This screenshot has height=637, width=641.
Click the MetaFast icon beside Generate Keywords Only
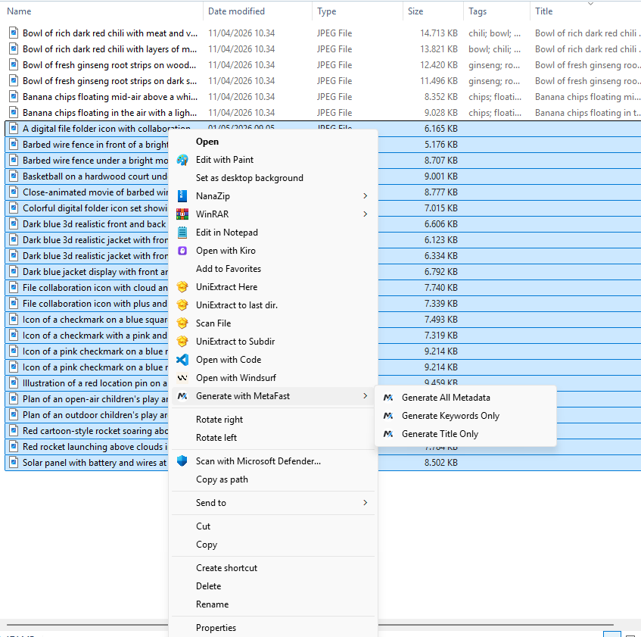point(388,416)
